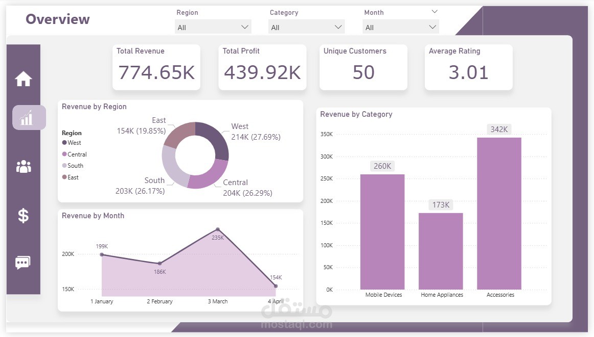The width and height of the screenshot is (594, 337).
Task: Open the Customers people icon page
Action: click(x=24, y=166)
